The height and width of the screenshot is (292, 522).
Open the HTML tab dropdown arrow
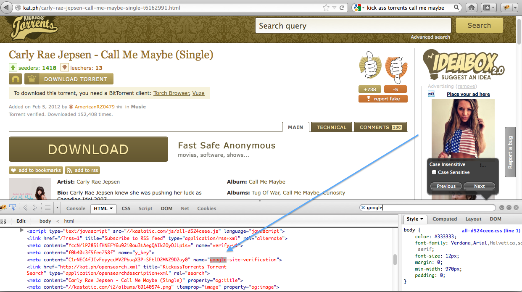111,208
